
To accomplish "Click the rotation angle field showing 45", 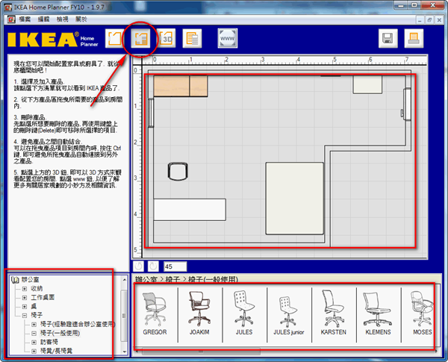I will click(175, 266).
